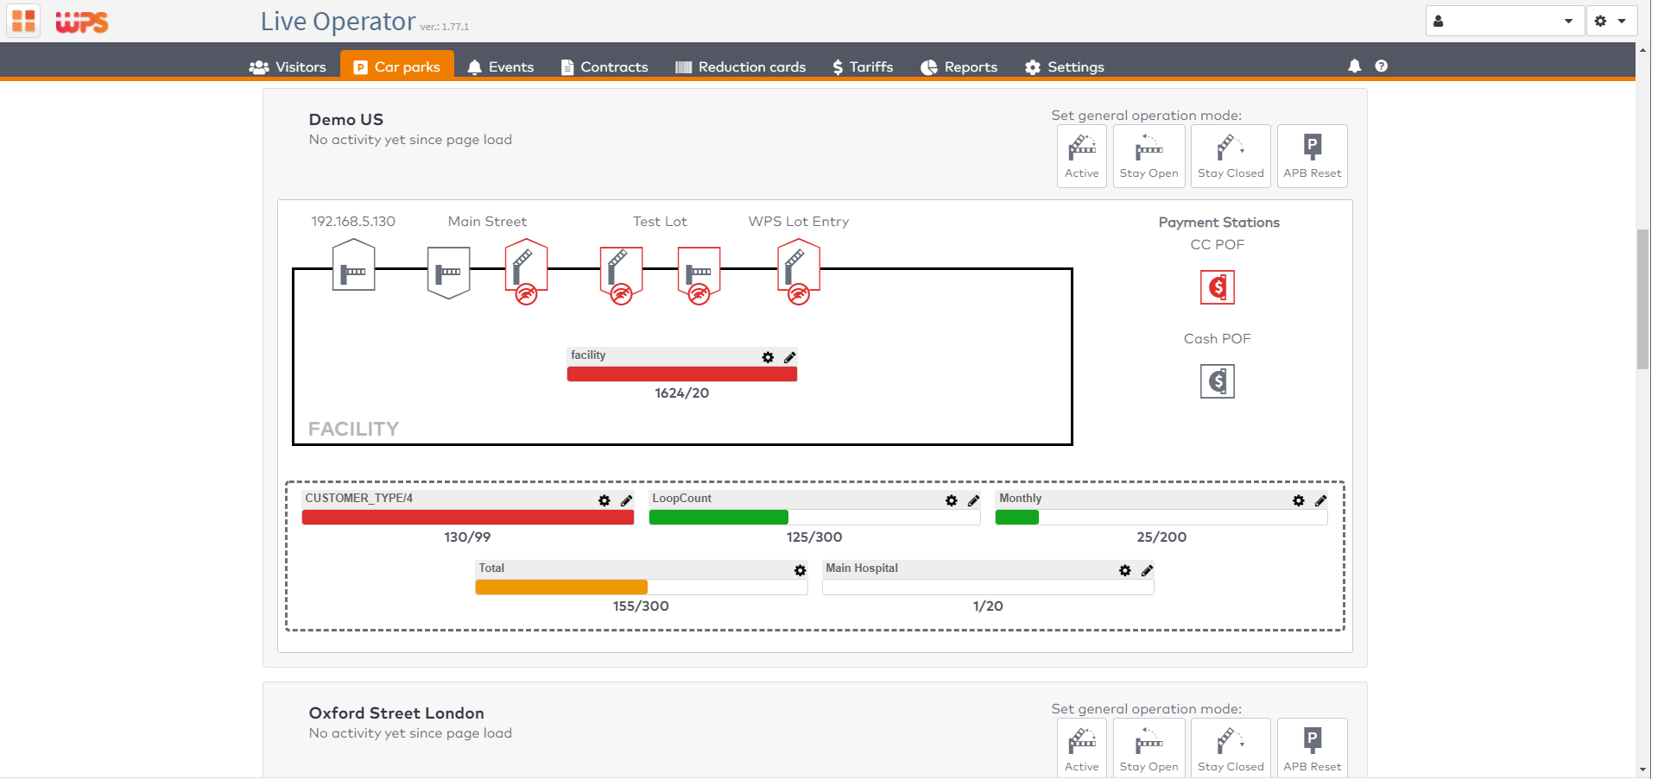Click APB Reset for Demo US
The width and height of the screenshot is (1658, 779).
point(1312,156)
